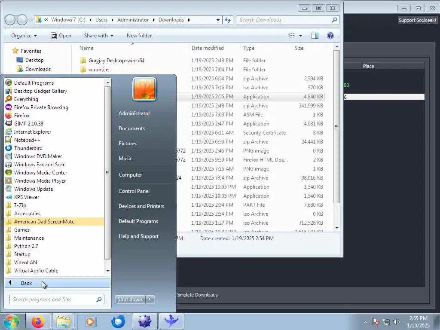Click the programs list scrollbar down arrow
Image resolution: width=440 pixels, height=330 pixels.
[108, 271]
